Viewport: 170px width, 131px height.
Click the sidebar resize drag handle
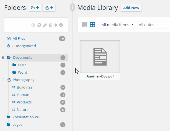(x=73, y=7)
